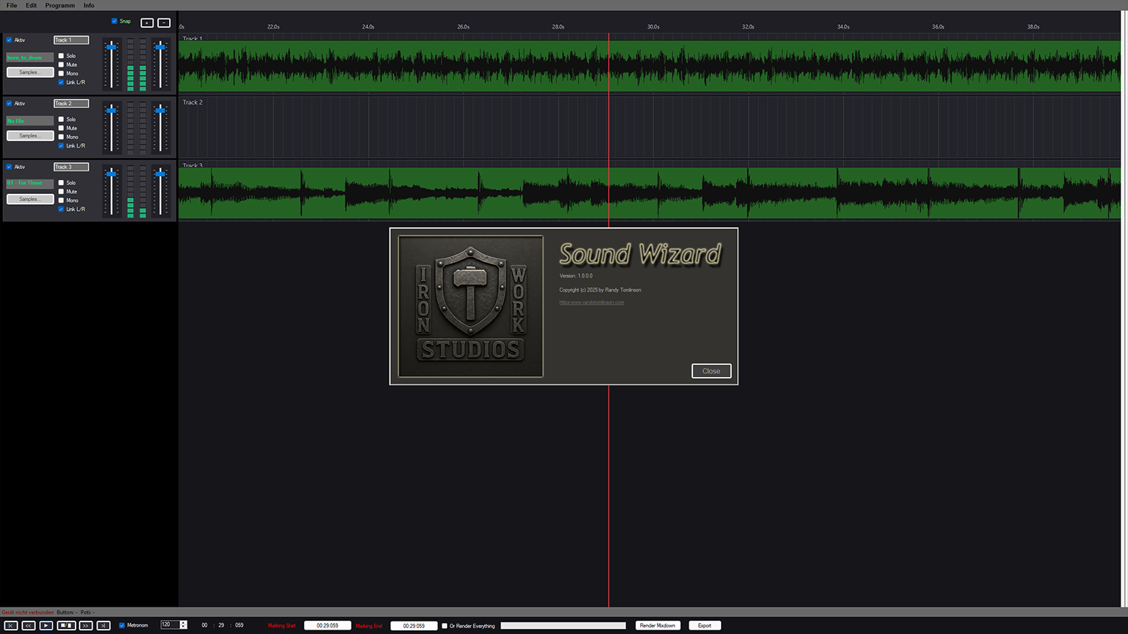Image resolution: width=1128 pixels, height=634 pixels.
Task: Click the Marking Start time field
Action: (x=328, y=626)
